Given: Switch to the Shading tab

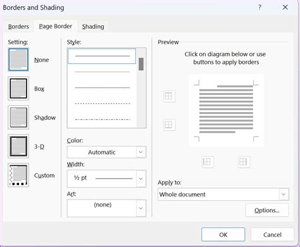Looking at the screenshot, I should coord(93,27).
